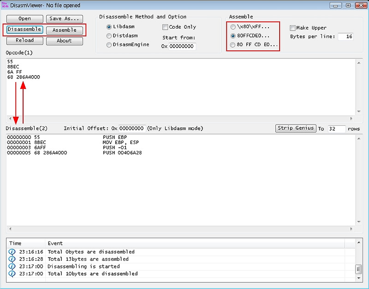
Task: Reload the current data
Action: coord(24,41)
